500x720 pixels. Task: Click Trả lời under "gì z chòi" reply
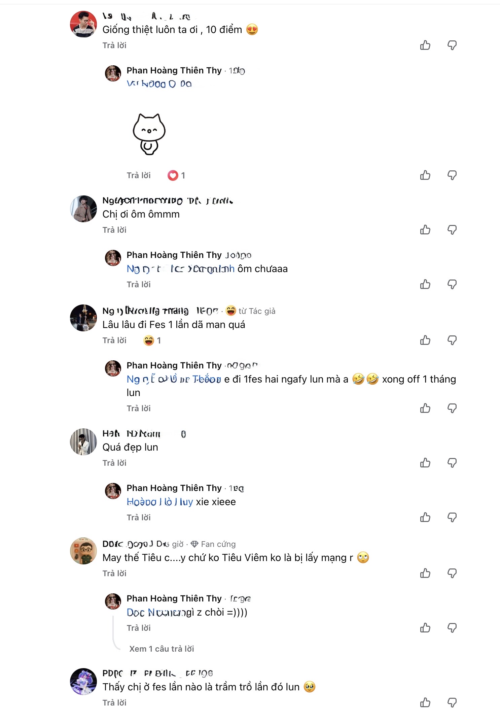pos(139,628)
